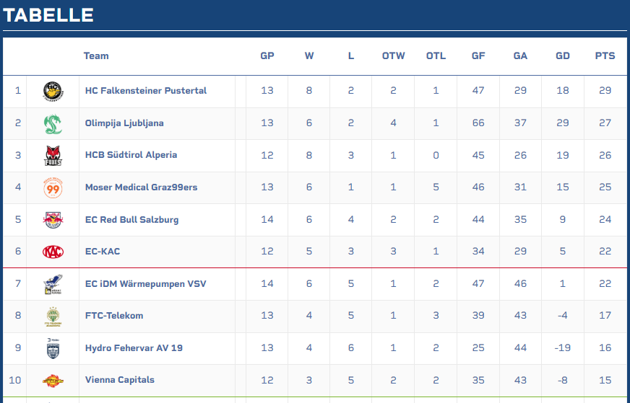The image size is (630, 403).
Task: Click the EC-KAC red logo
Action: coord(52,252)
